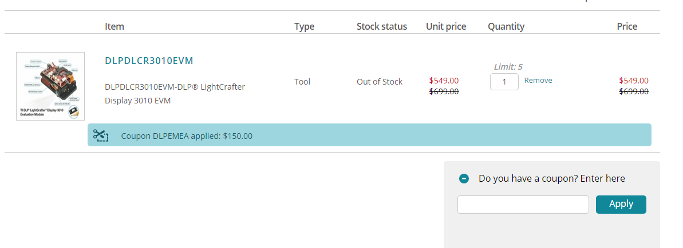Image resolution: width=683 pixels, height=248 pixels.
Task: Click the Apply coupon button
Action: click(621, 204)
